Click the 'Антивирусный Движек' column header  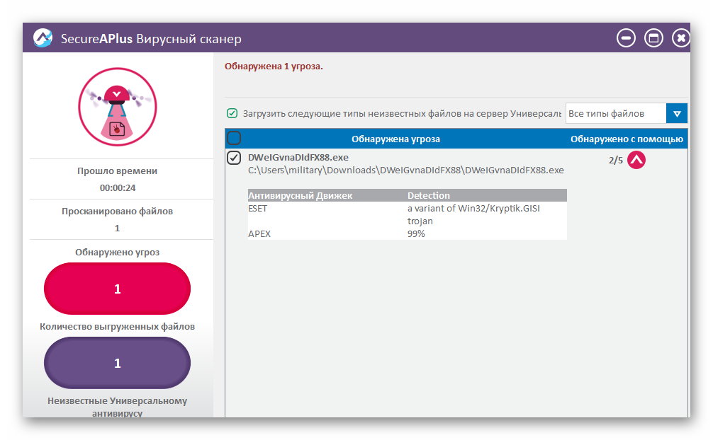tap(300, 195)
